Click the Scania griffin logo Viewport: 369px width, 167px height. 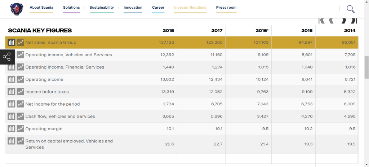16,9
